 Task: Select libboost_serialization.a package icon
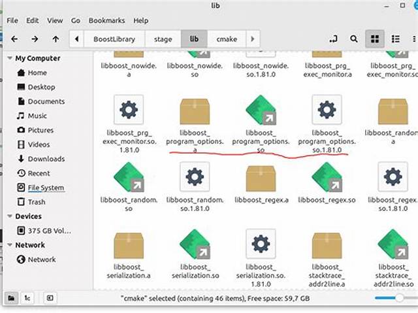point(129,246)
